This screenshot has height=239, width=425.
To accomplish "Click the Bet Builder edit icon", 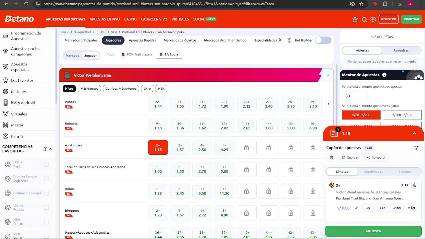I will [289, 40].
